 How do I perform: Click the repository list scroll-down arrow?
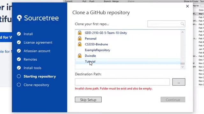183,67
